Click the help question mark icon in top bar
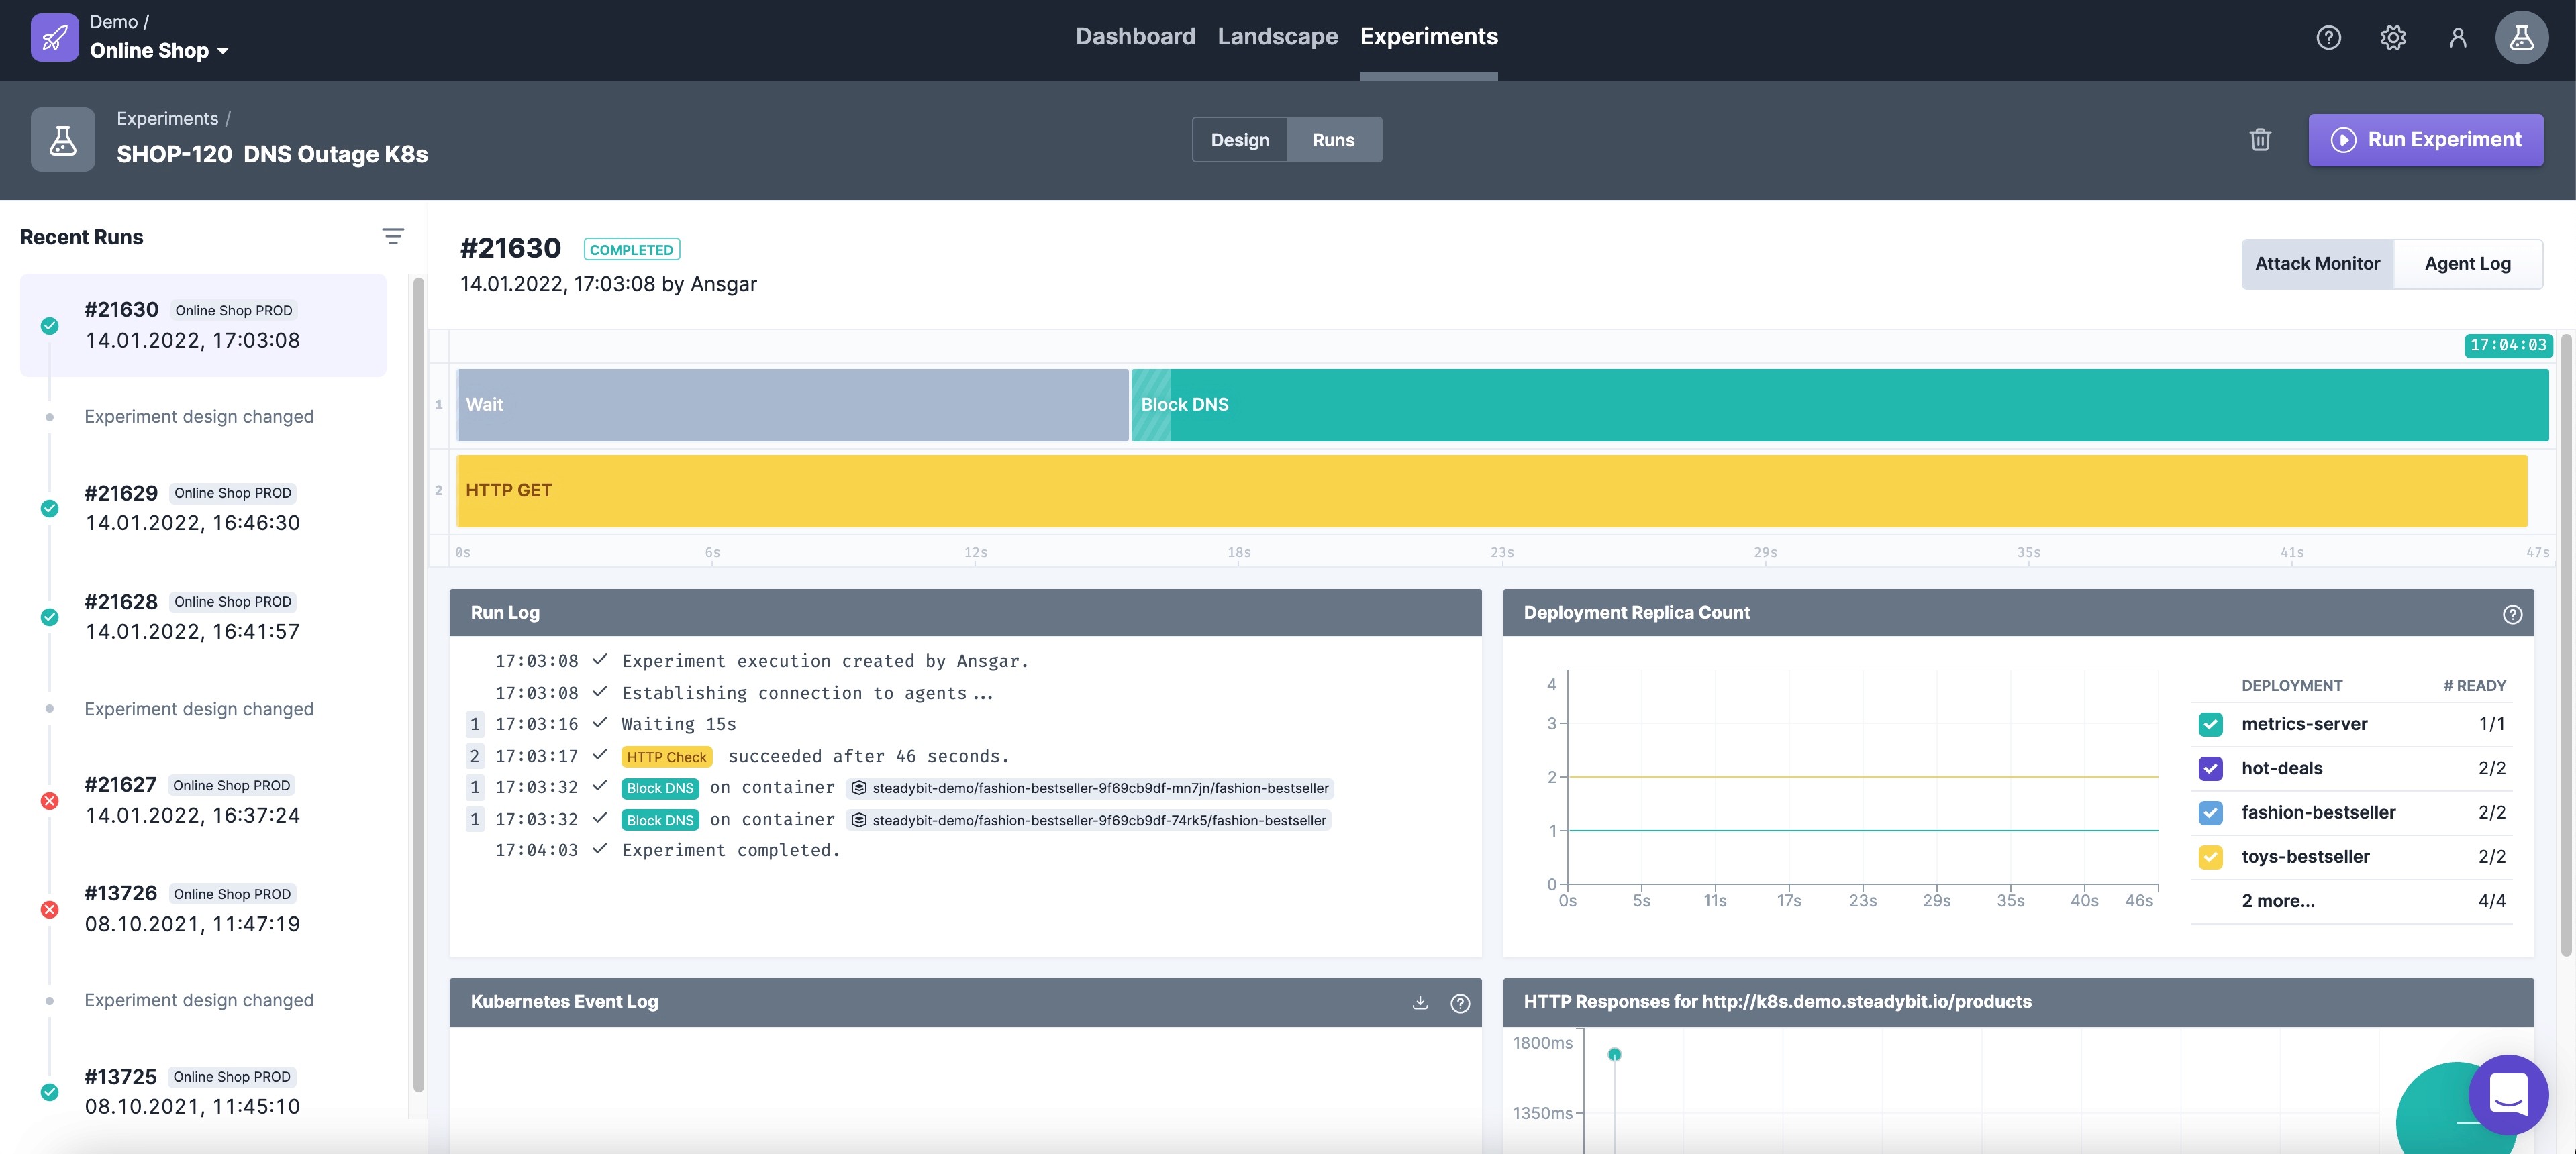2576x1154 pixels. pos(2328,38)
